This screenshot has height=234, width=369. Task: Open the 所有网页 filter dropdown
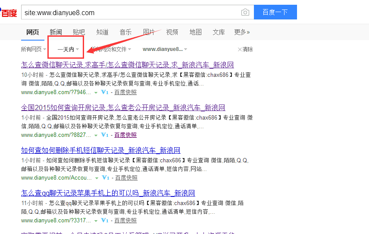point(34,50)
